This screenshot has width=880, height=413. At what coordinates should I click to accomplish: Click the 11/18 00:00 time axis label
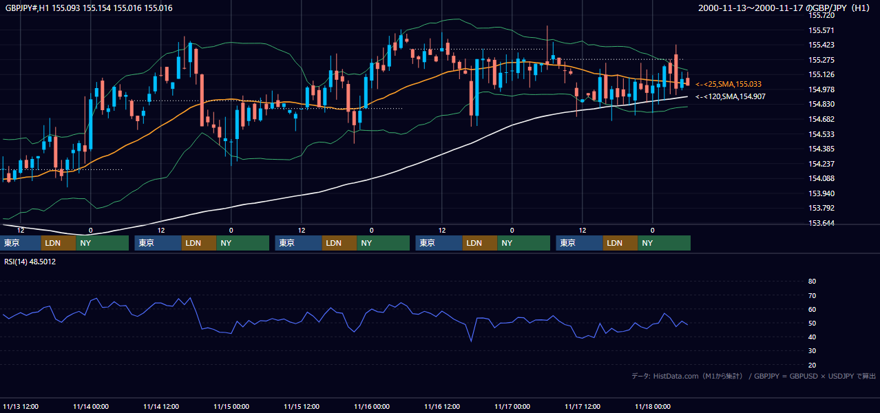click(x=653, y=406)
